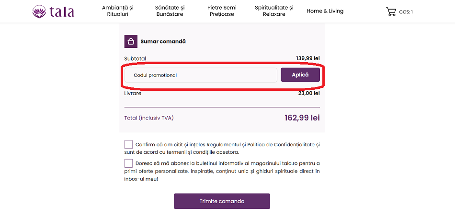Open the shopping cart icon
This screenshot has height=215, width=455.
coord(391,11)
